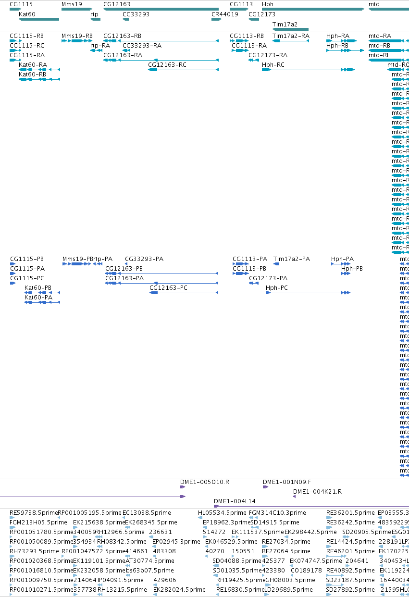Click the CG12173-PA protein
This screenshot has width=409, height=597.
point(268,278)
